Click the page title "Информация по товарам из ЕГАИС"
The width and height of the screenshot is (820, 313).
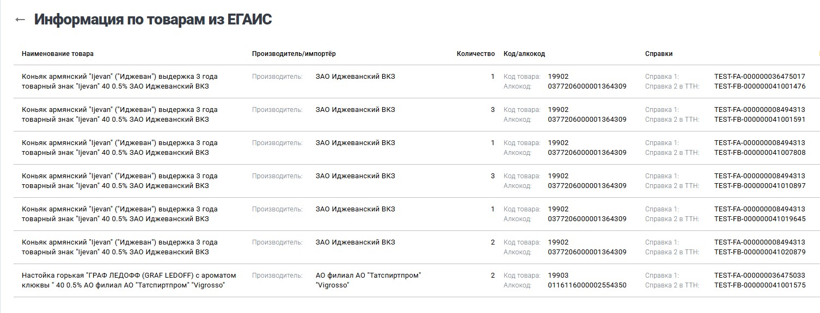pyautogui.click(x=153, y=20)
